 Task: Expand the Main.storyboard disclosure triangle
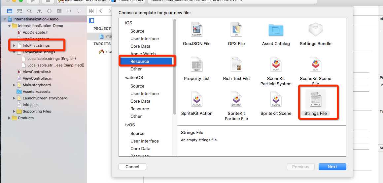coord(14,85)
